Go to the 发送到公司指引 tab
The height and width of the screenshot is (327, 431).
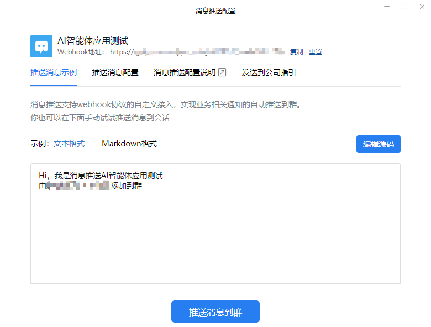click(x=269, y=72)
